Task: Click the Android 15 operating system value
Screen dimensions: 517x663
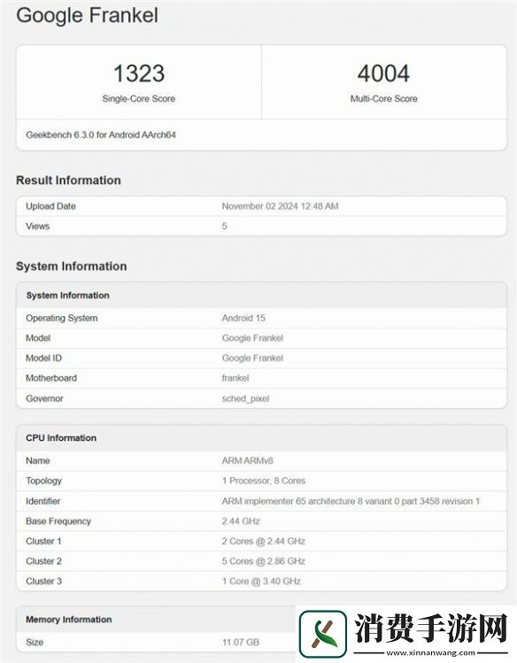Action: (243, 318)
